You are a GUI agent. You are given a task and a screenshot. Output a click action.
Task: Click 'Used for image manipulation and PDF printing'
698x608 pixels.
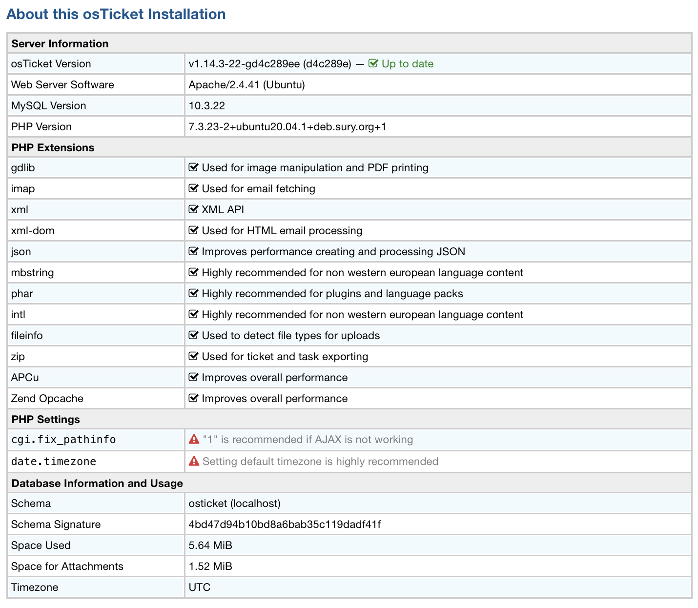pyautogui.click(x=315, y=168)
